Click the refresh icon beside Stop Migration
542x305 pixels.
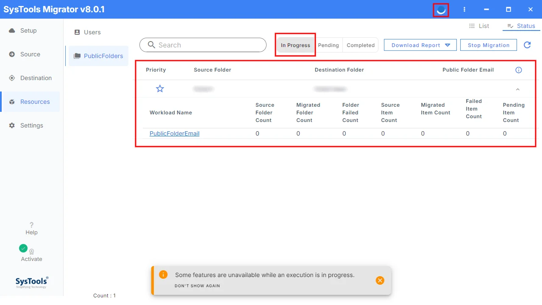[x=527, y=45]
